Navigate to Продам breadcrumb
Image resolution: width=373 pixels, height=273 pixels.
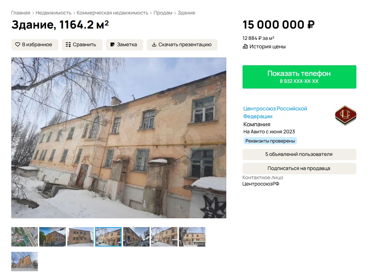[x=163, y=13]
